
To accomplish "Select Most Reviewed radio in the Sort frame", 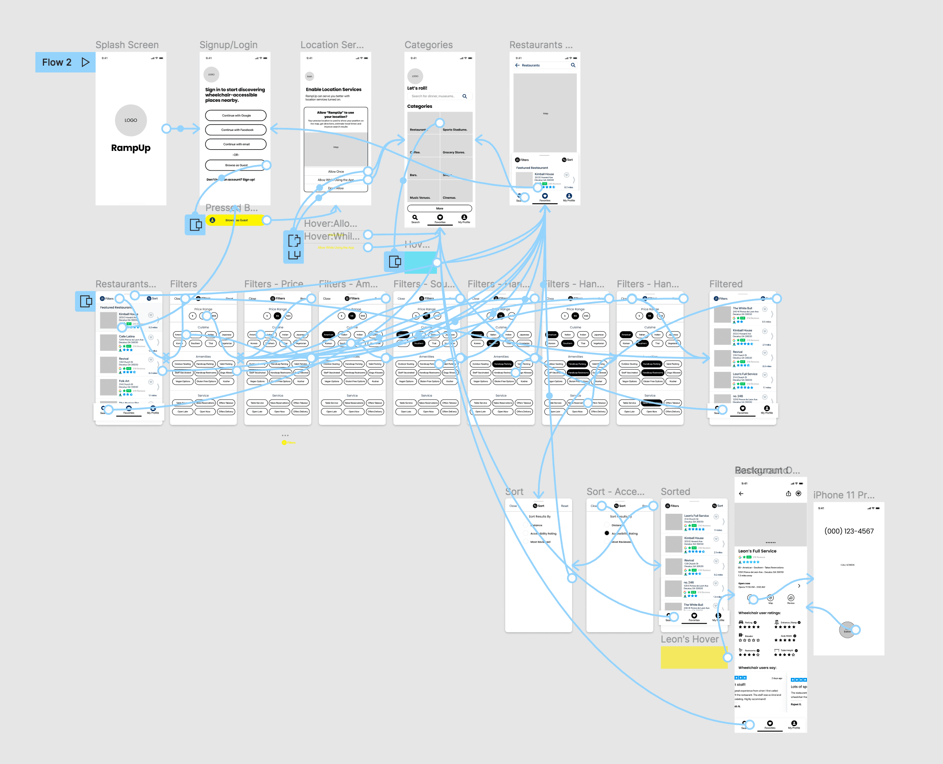I will point(526,542).
